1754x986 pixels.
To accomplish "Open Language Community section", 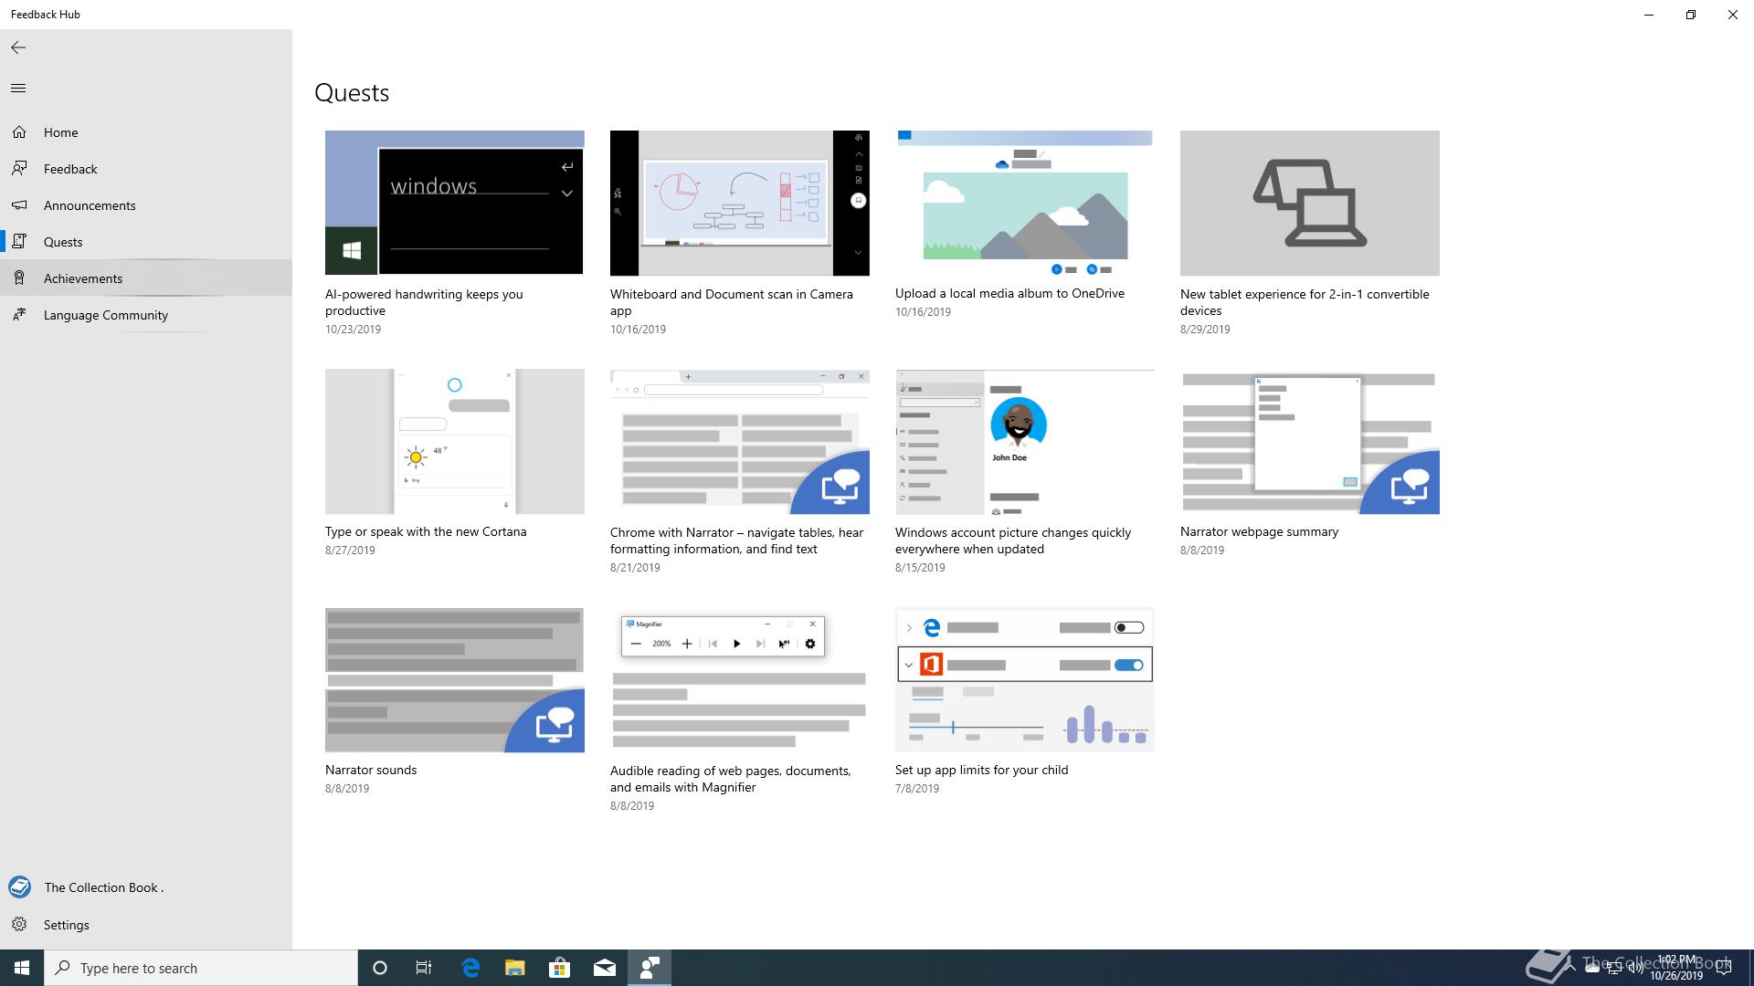I will [146, 315].
